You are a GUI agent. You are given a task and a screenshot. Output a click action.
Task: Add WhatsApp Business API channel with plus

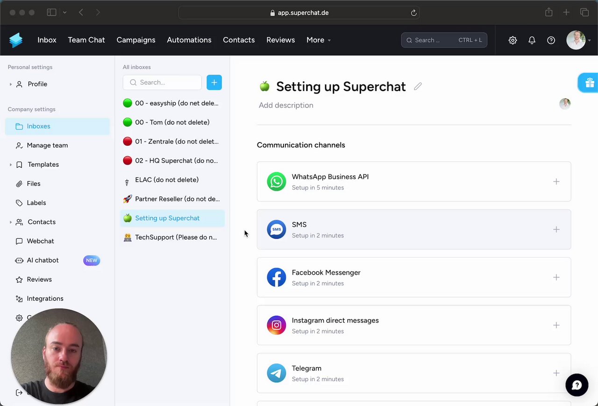pyautogui.click(x=556, y=182)
